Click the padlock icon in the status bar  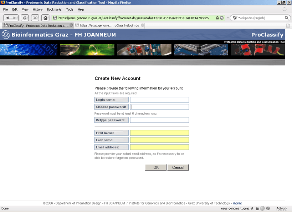(x=257, y=208)
